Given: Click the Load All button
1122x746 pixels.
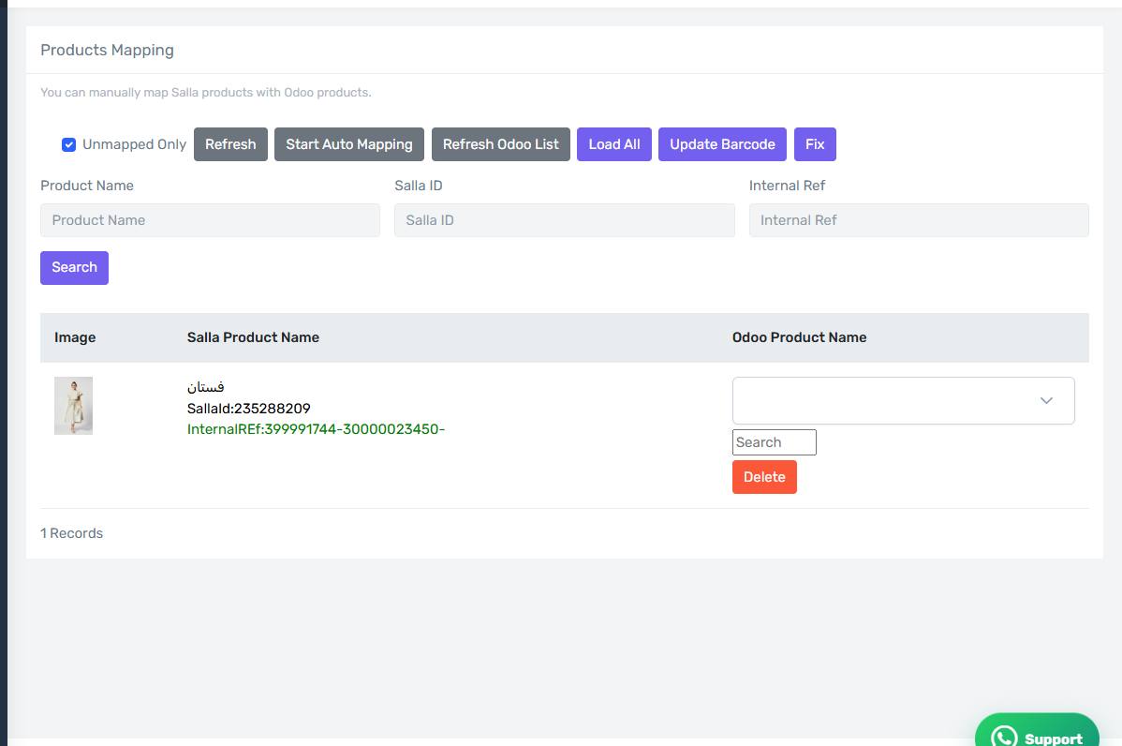Looking at the screenshot, I should point(614,144).
